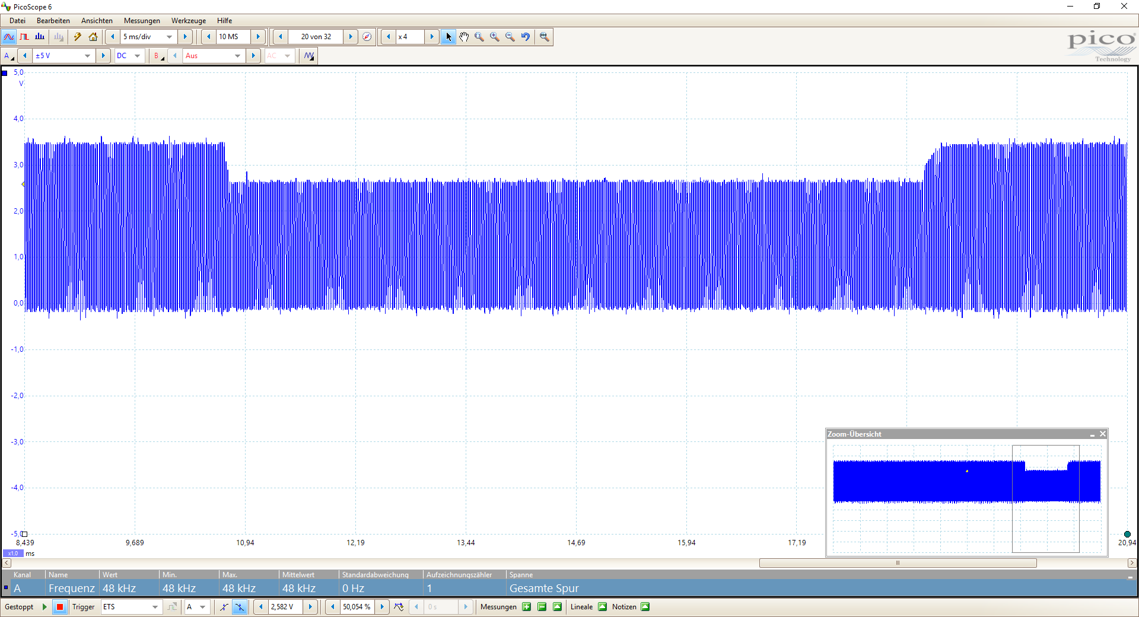Switch to spectrum mode
This screenshot has width=1139, height=617.
pyautogui.click(x=40, y=37)
